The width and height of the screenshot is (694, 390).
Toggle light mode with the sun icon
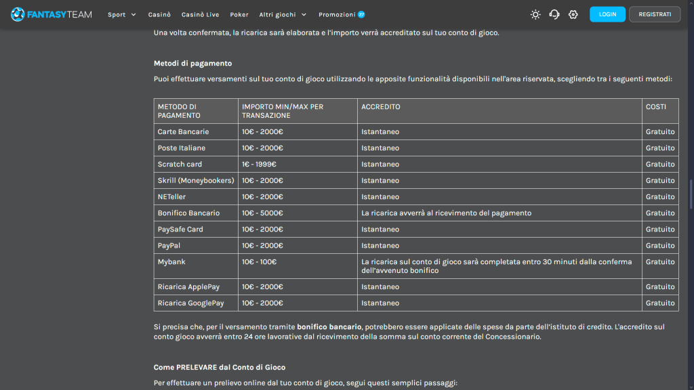535,14
